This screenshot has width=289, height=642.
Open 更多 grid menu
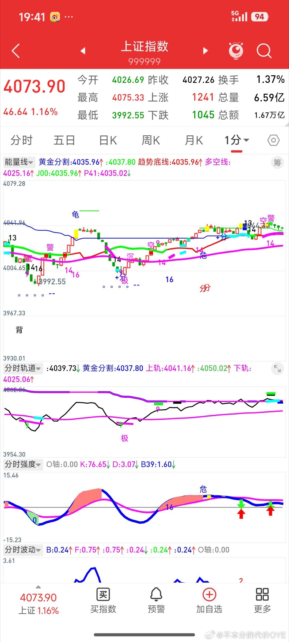coord(262,600)
